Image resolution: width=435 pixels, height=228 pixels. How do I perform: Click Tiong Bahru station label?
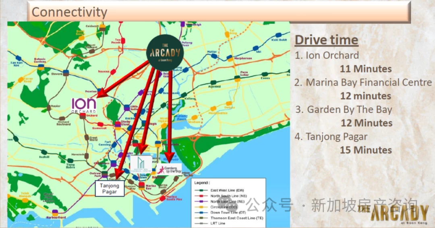(x=70, y=166)
